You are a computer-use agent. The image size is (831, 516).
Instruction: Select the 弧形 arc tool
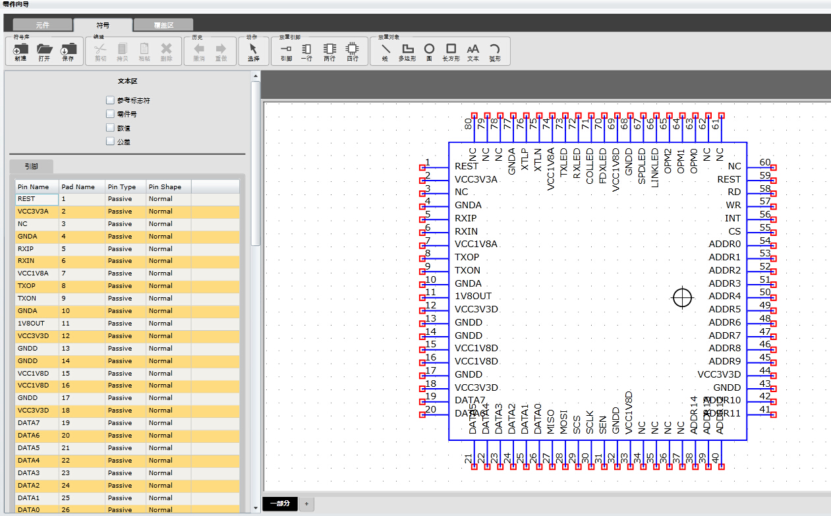click(x=495, y=52)
